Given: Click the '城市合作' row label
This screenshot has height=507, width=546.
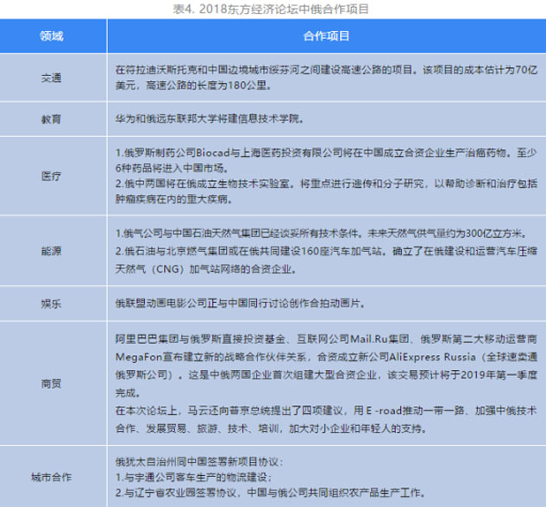Looking at the screenshot, I should [52, 477].
